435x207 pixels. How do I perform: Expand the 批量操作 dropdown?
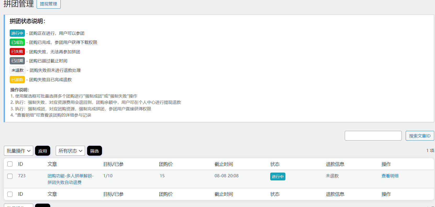pos(19,151)
